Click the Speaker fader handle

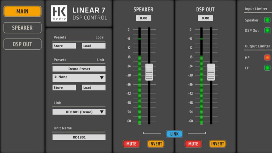[149, 72]
